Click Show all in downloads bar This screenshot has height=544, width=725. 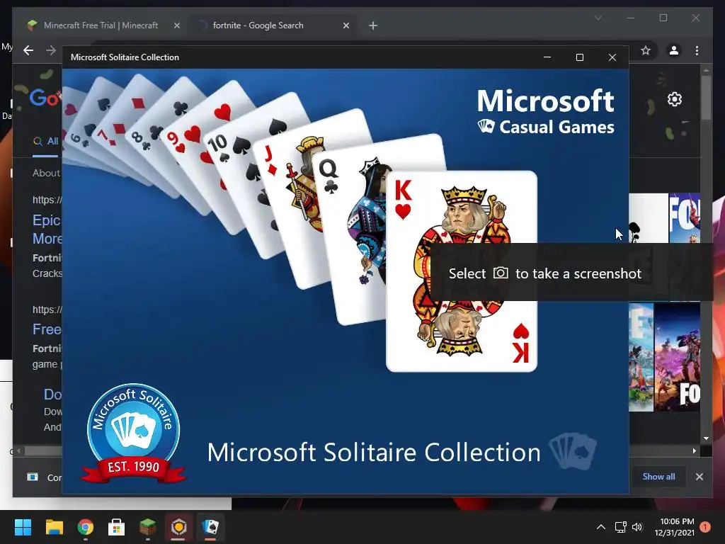[658, 477]
